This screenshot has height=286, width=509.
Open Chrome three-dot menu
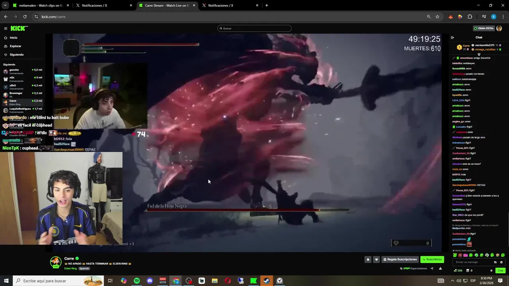point(503,17)
